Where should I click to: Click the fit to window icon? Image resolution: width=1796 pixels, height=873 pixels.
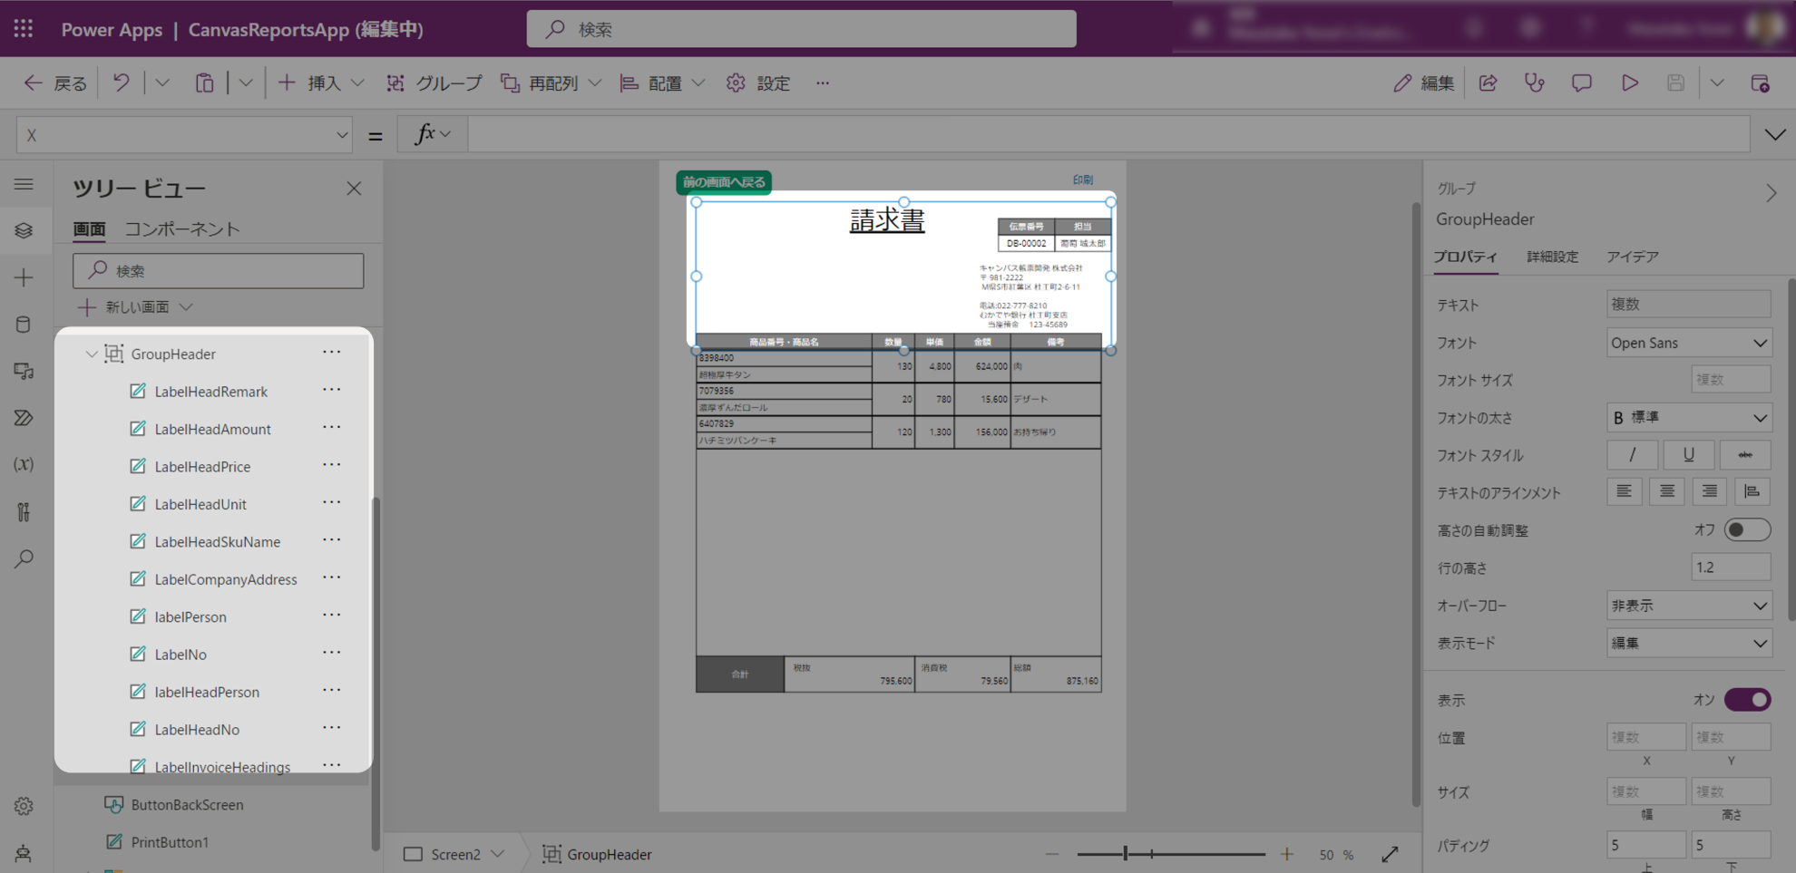[x=1390, y=854]
